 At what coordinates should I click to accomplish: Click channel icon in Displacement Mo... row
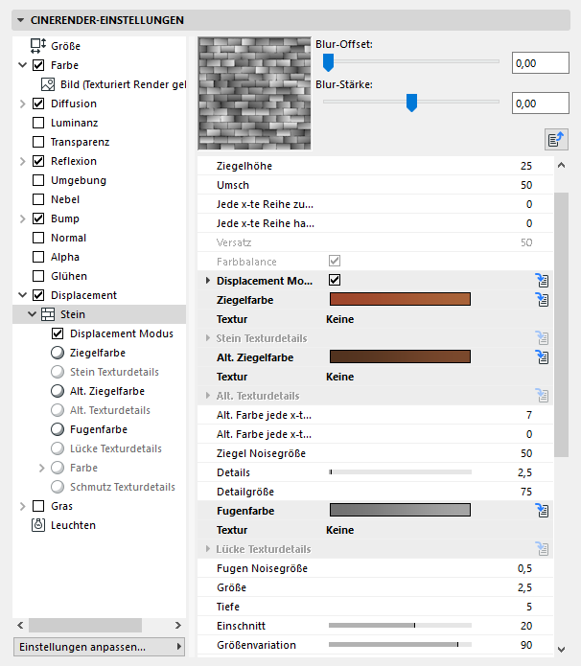(542, 281)
